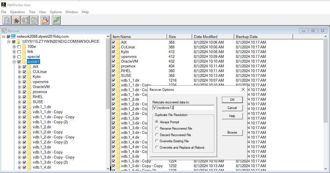Click the Recover window title icon

(x=4, y=31)
